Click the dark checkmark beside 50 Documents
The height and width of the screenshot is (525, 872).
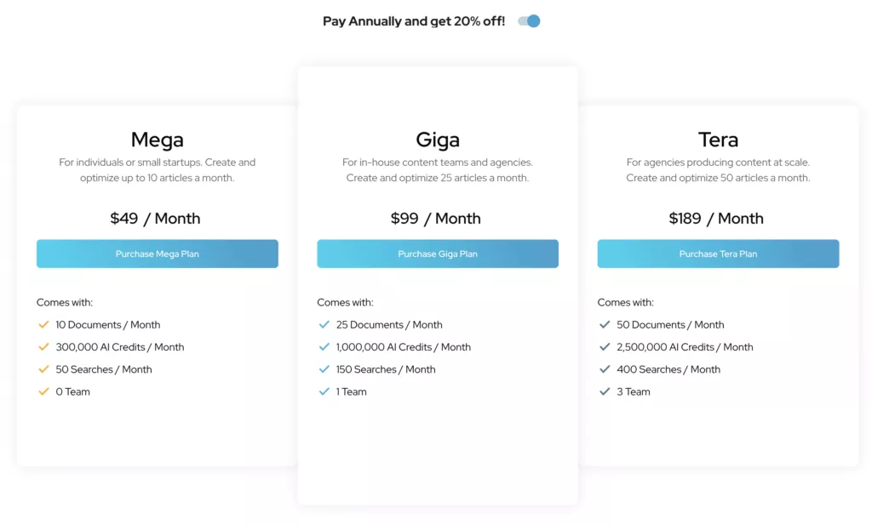[x=605, y=324]
